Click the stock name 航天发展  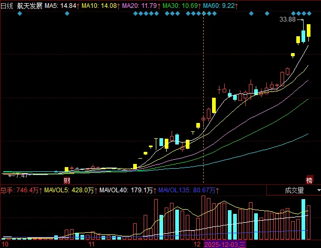29,6
